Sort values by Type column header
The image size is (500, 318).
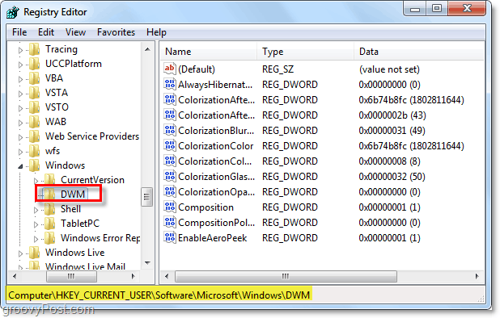[x=306, y=51]
